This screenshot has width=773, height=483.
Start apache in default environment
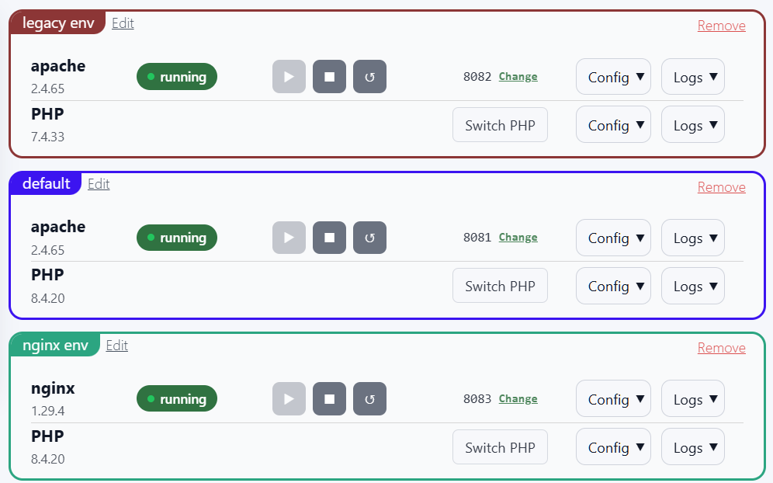tap(289, 238)
